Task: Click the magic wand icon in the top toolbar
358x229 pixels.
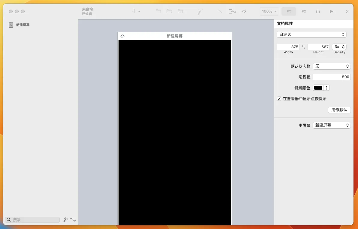Action: pos(200,11)
